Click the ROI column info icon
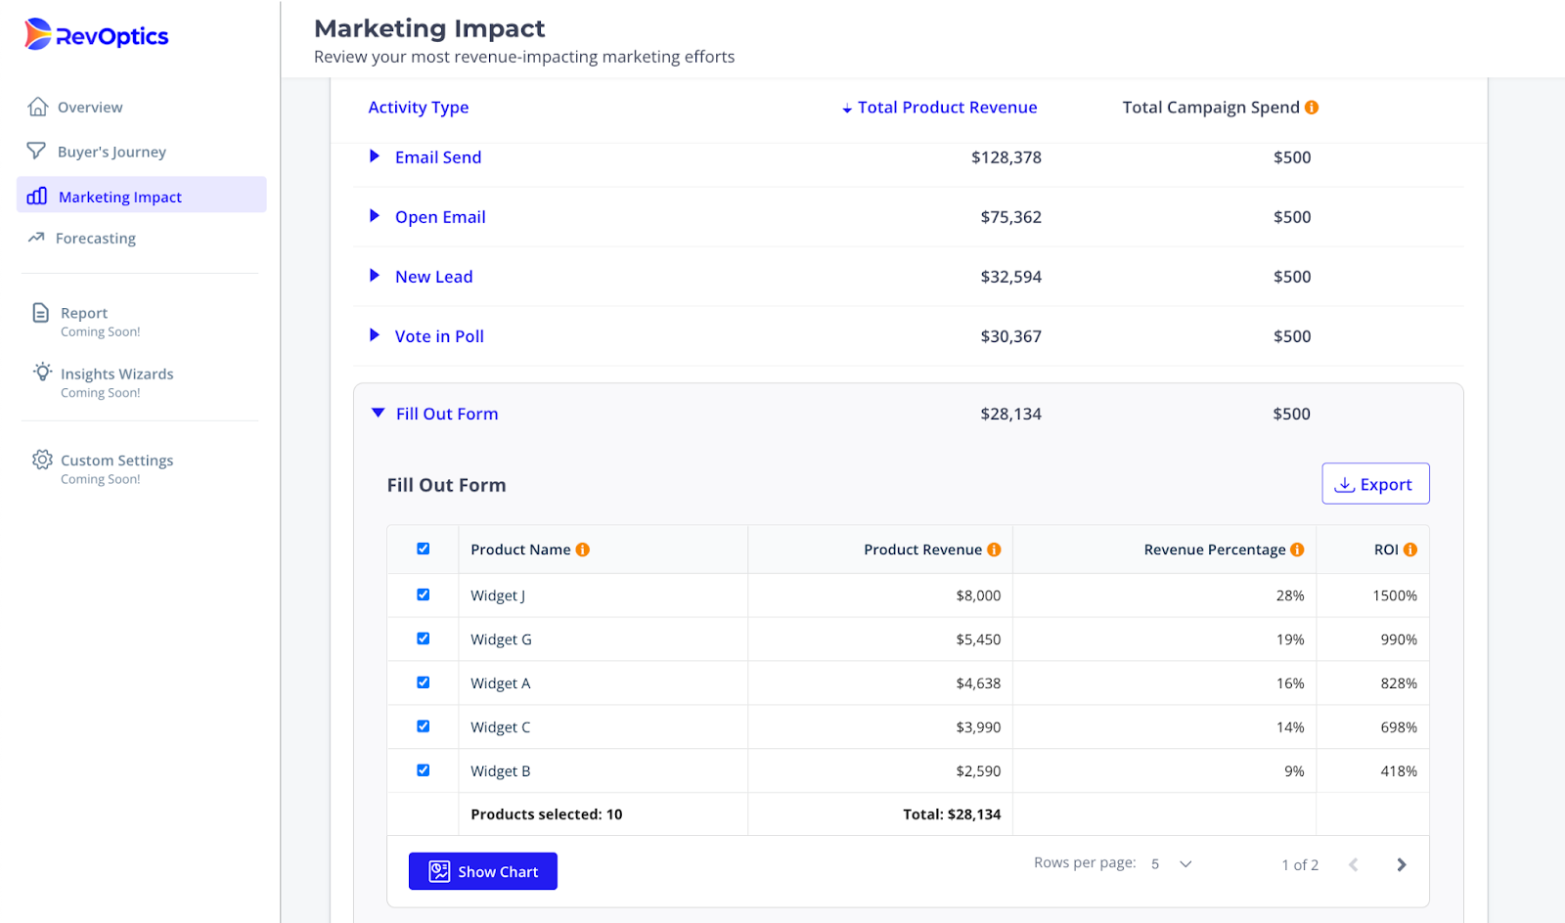The width and height of the screenshot is (1565, 923). 1410,549
